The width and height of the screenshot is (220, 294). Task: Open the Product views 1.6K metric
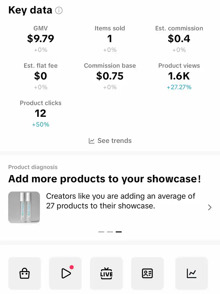click(x=179, y=76)
